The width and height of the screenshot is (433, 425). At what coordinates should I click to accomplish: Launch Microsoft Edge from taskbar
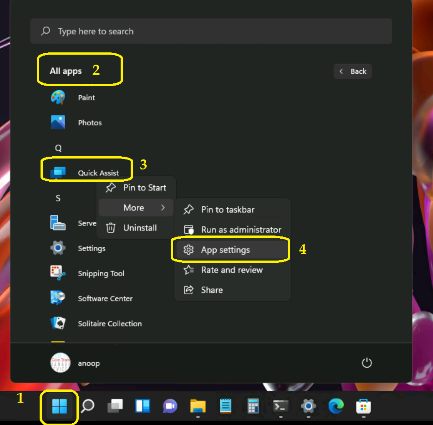click(336, 406)
